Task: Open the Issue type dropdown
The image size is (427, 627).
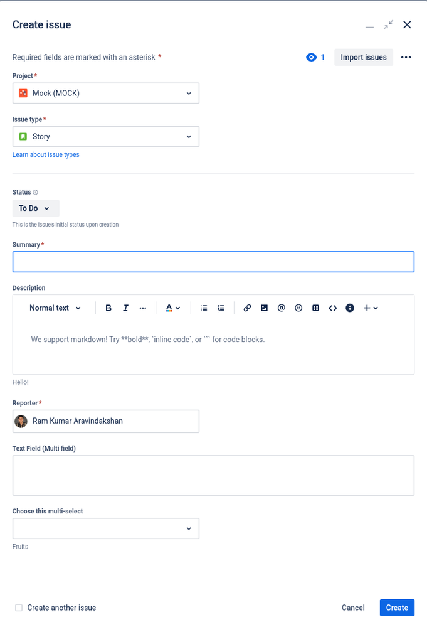Action: click(x=106, y=137)
